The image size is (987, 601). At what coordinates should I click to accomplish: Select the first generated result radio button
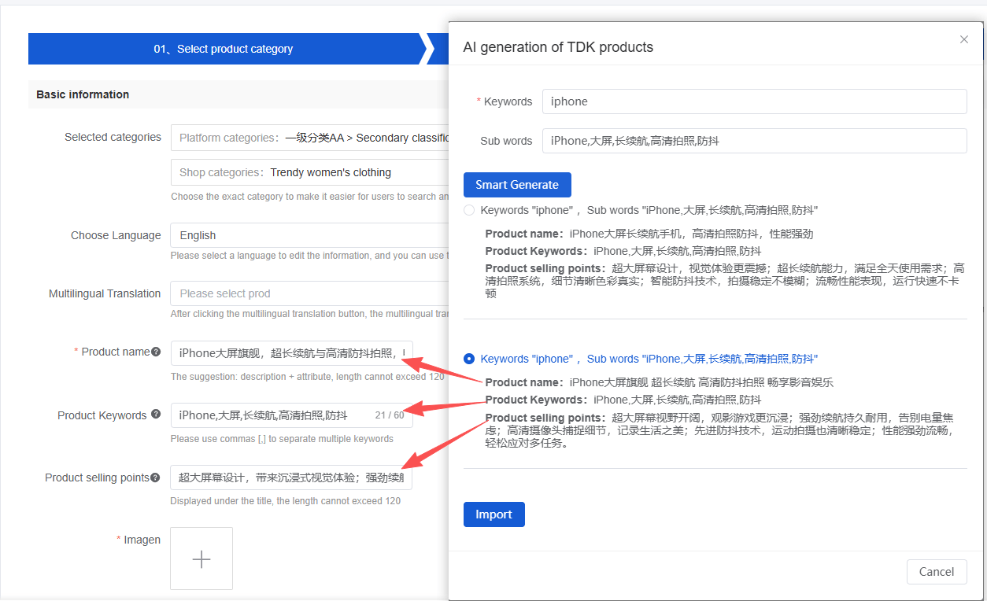coord(469,210)
